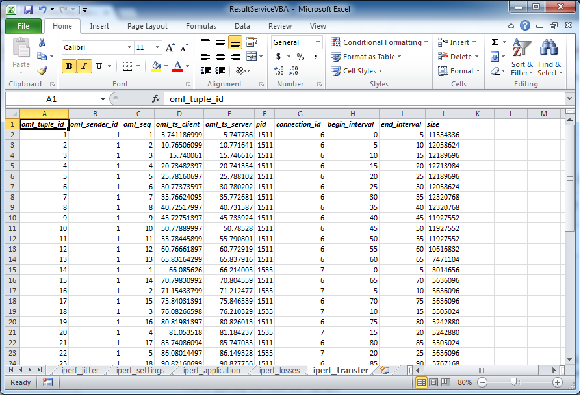
Task: Click the Increase Decimal icon
Action: 279,70
